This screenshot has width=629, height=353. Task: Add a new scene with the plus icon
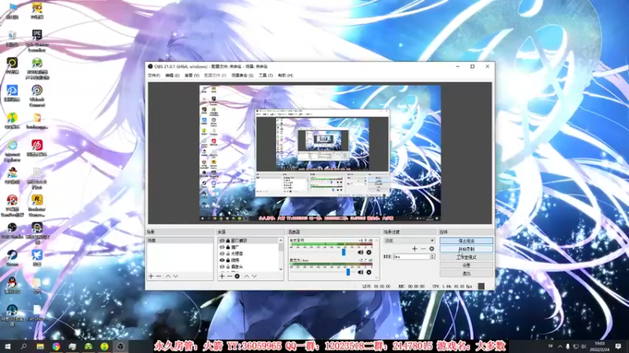click(151, 276)
